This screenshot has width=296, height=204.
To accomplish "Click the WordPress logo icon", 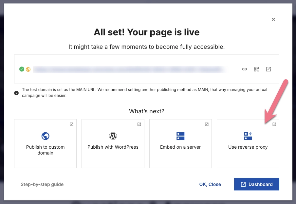I will pyautogui.click(x=113, y=136).
